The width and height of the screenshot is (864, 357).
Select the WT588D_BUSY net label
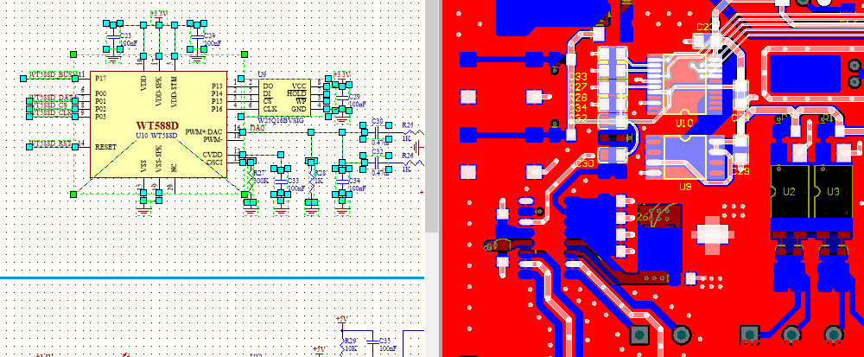coord(53,73)
